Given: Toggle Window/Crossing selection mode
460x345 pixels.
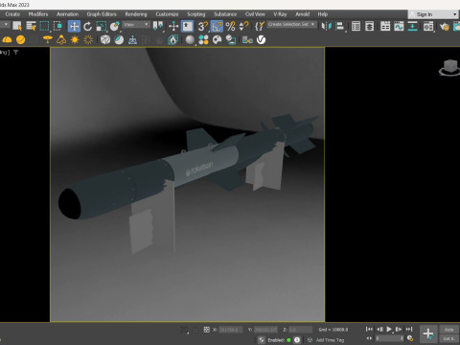Looking at the screenshot, I should coord(57,26).
